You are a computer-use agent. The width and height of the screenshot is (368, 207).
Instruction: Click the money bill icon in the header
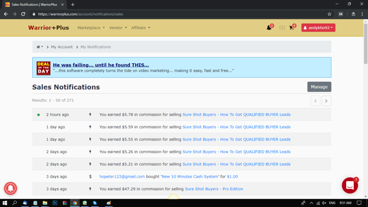point(282,28)
